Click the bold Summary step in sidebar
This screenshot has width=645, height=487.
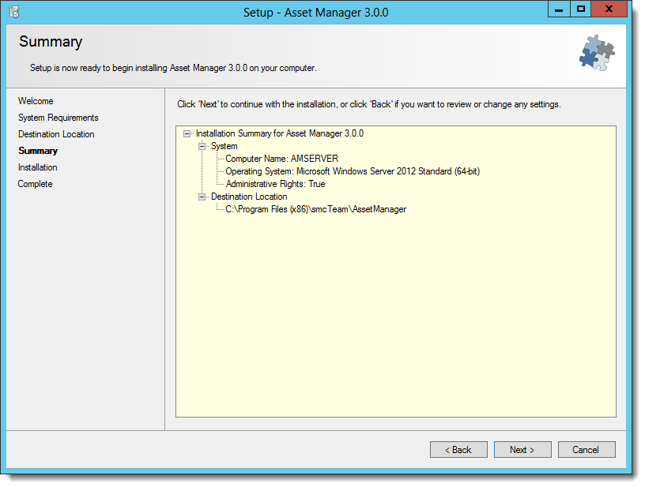pos(38,151)
